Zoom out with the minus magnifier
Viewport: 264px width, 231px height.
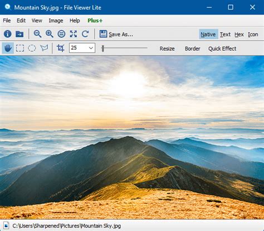point(37,34)
